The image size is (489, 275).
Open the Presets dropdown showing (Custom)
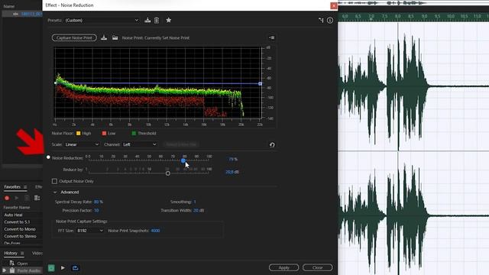[x=102, y=21]
